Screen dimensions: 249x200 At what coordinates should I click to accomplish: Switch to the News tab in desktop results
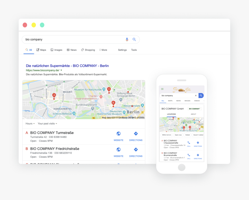point(72,50)
